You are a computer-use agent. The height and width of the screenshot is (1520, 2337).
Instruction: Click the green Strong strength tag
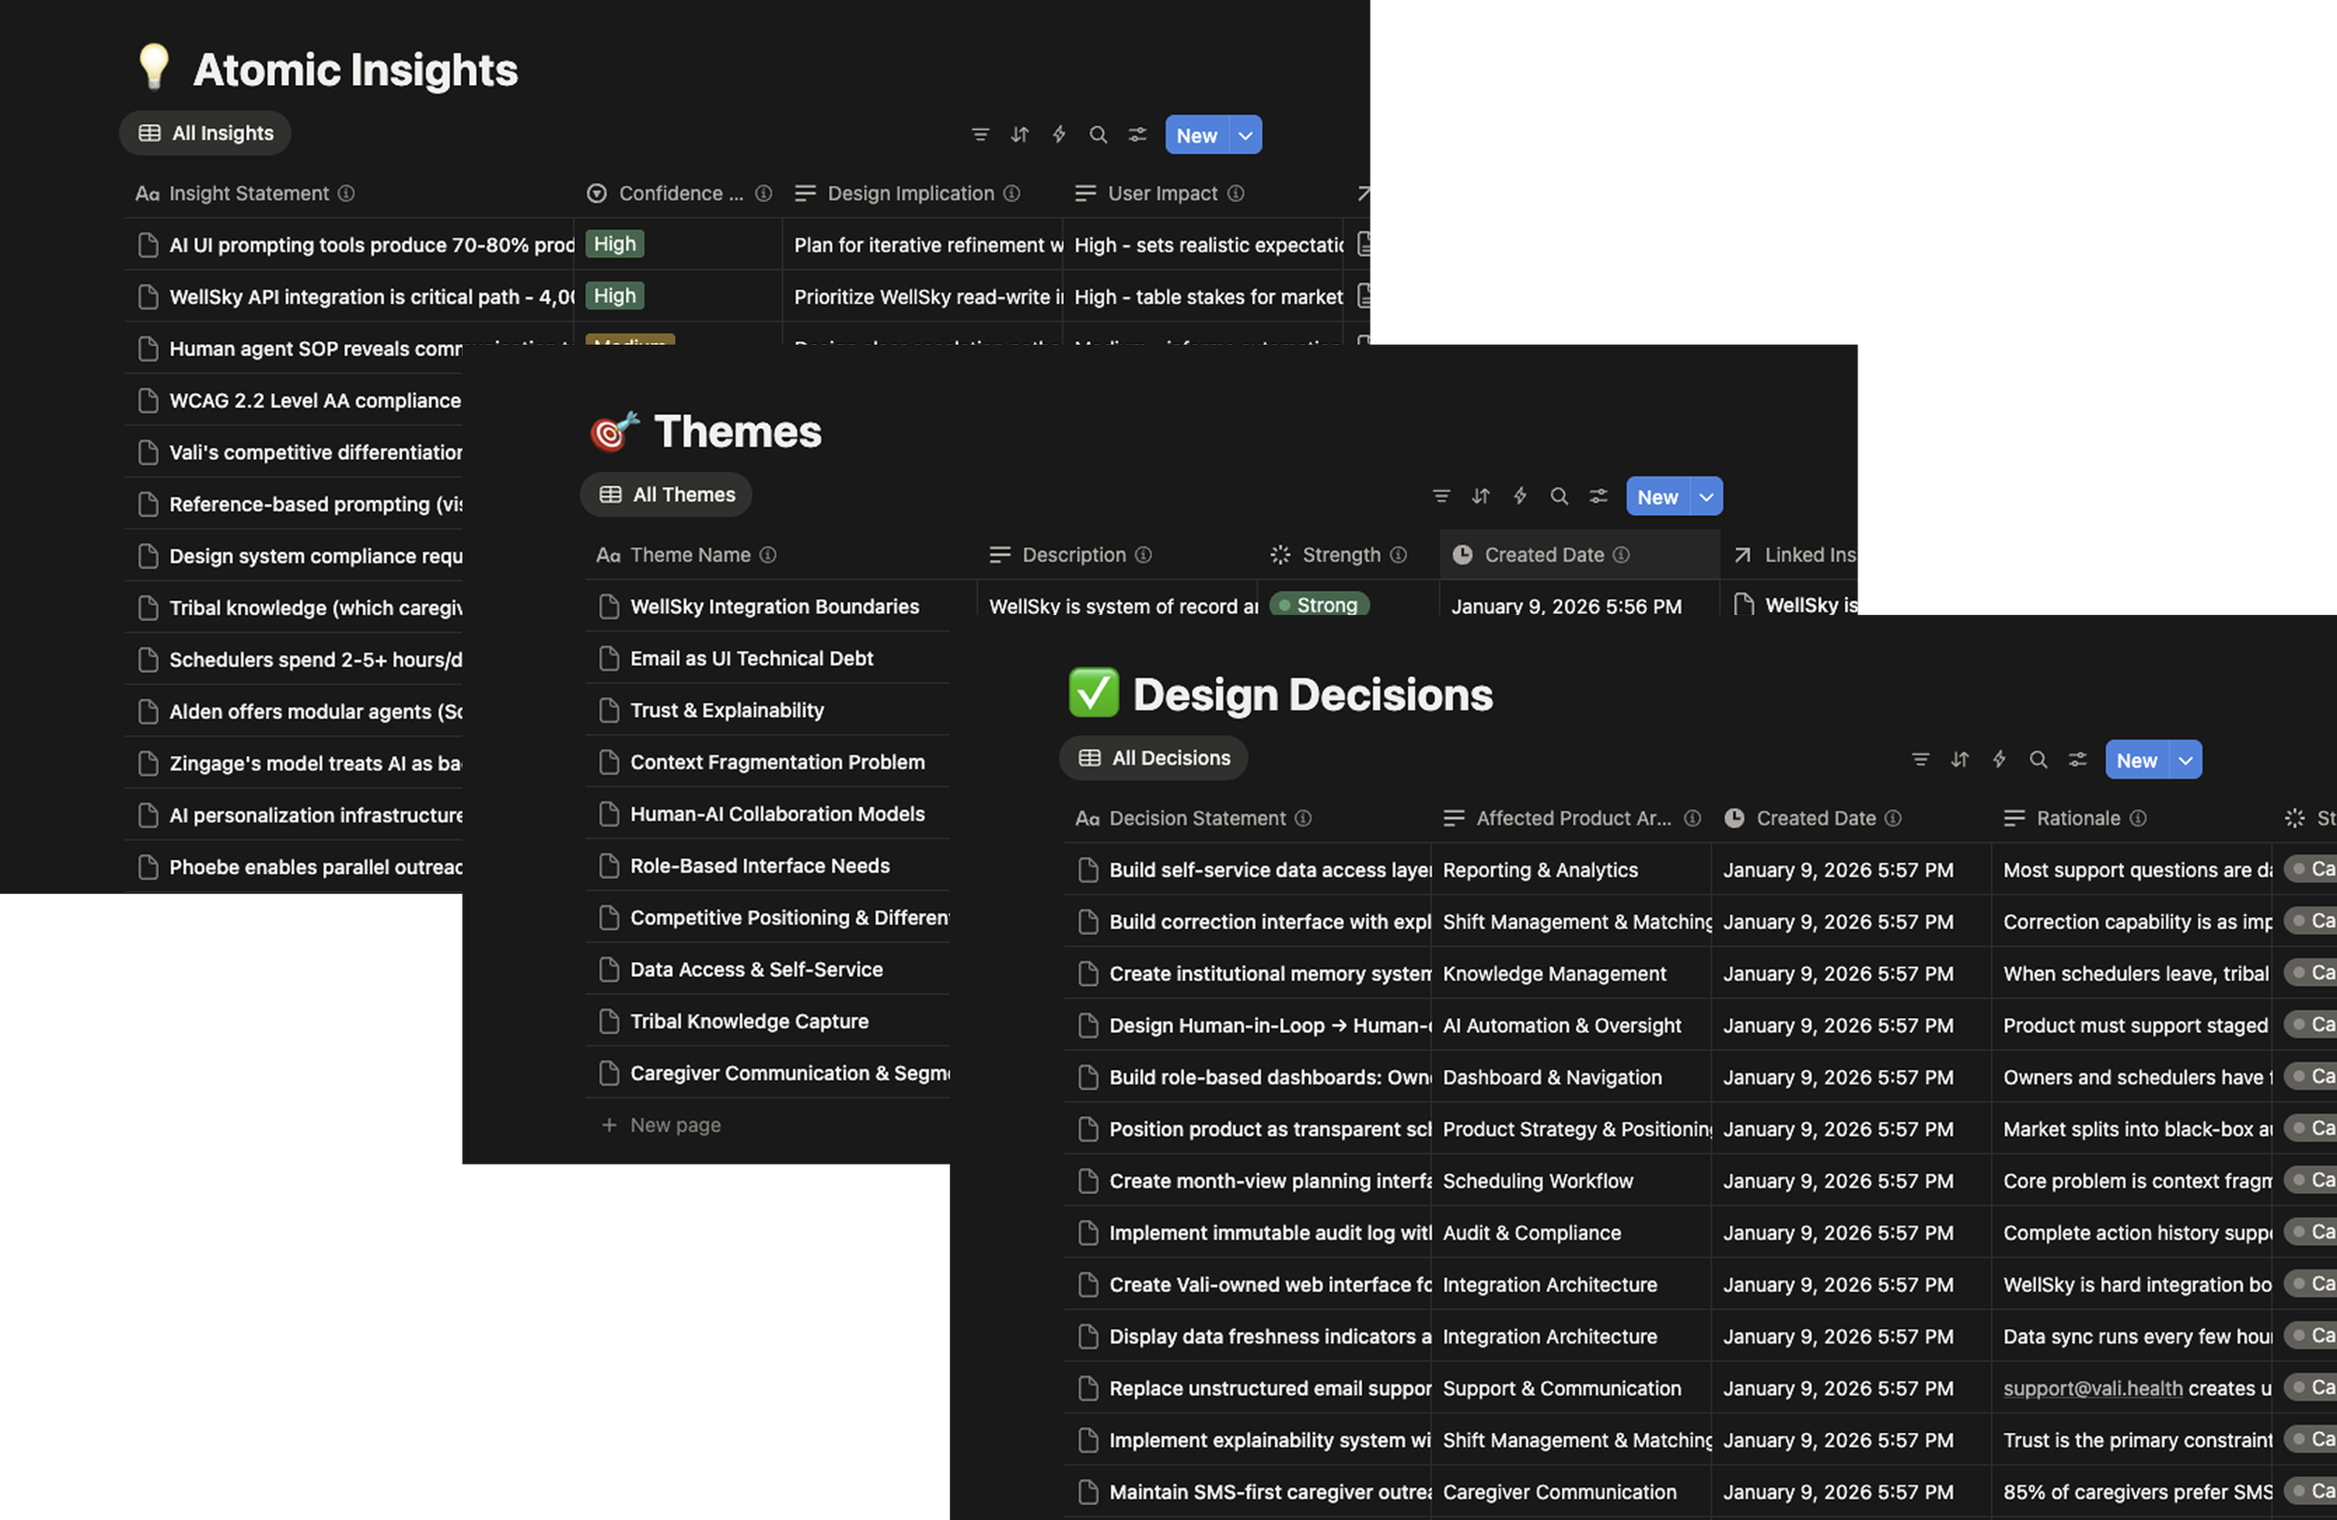point(1319,605)
